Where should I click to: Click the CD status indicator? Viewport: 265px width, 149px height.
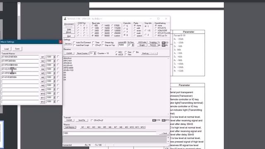click(x=164, y=43)
